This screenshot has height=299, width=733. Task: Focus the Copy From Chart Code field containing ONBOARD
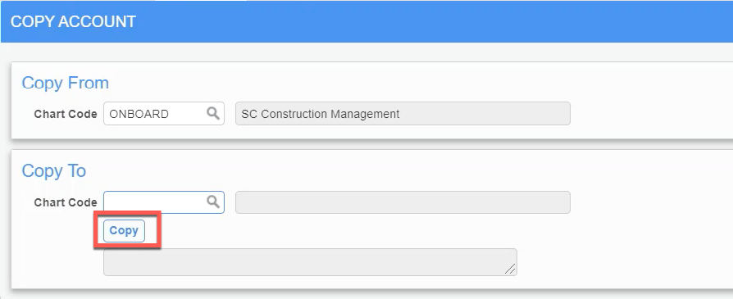click(164, 114)
